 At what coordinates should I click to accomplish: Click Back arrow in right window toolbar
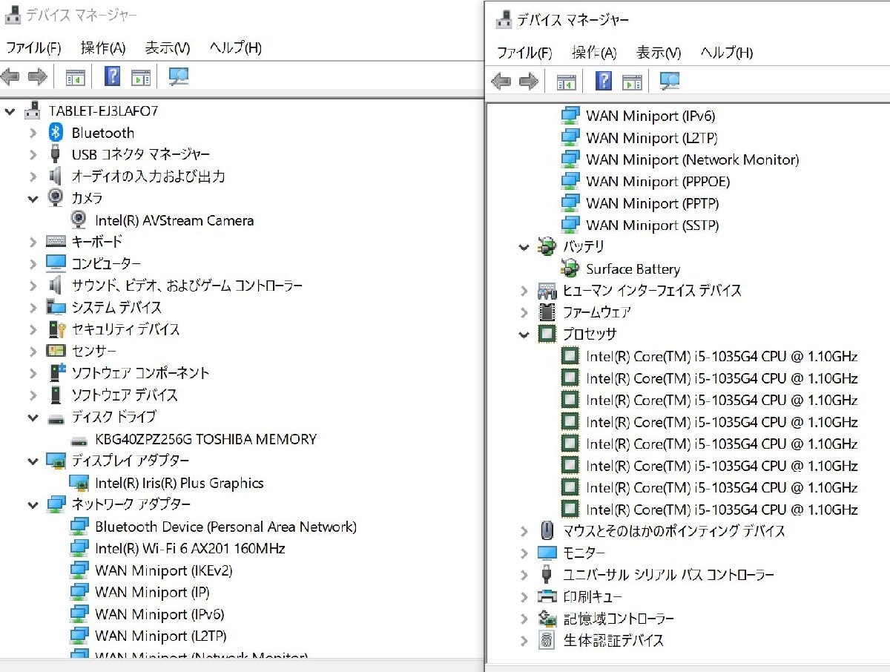tap(501, 81)
